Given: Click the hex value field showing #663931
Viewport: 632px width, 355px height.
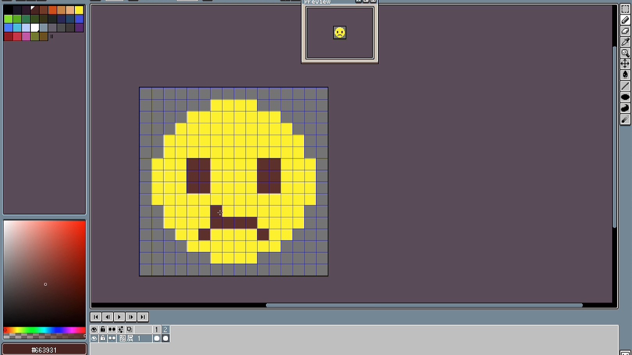Looking at the screenshot, I should coord(44,349).
